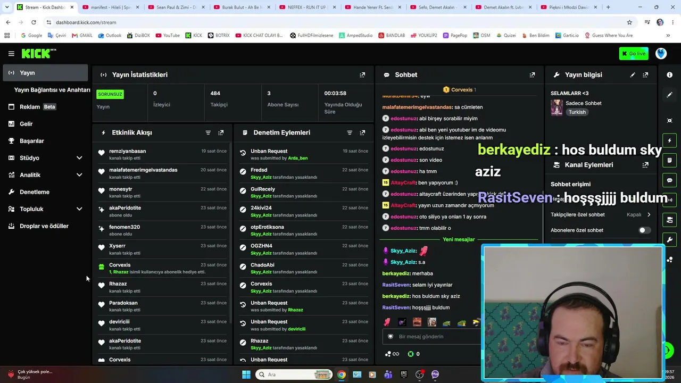Open Google Chrome from the taskbar
Viewport: 681px width, 383px height.
[x=342, y=374]
